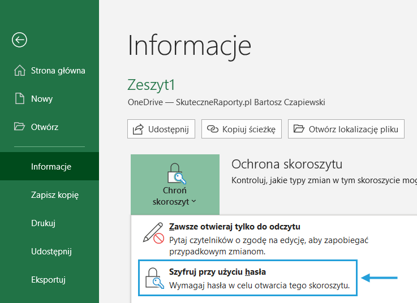Click the OneDrive file path text
Screen dimensions: 417x303
coord(226,102)
